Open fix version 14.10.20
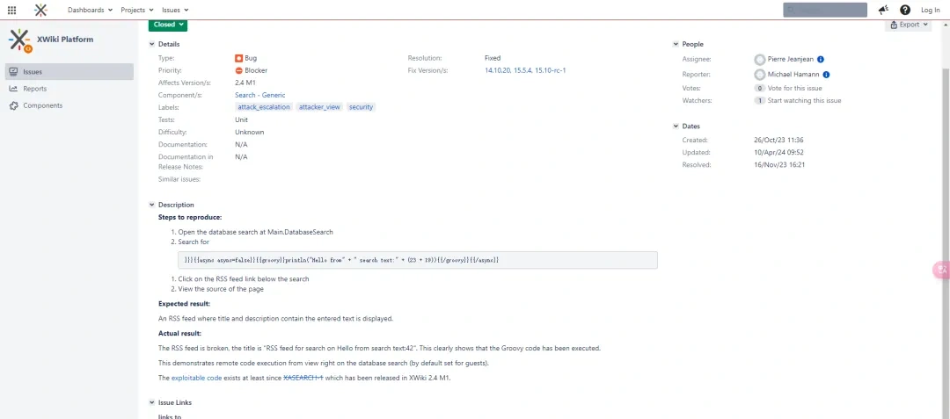The height and width of the screenshot is (419, 950). pos(497,71)
